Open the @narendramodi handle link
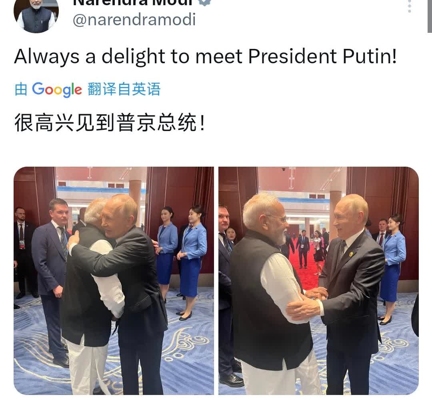The image size is (432, 407). (134, 20)
